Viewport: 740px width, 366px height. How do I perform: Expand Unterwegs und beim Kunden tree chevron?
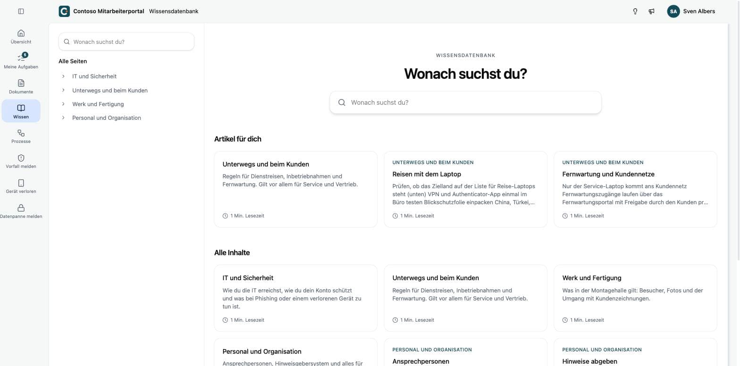click(63, 90)
